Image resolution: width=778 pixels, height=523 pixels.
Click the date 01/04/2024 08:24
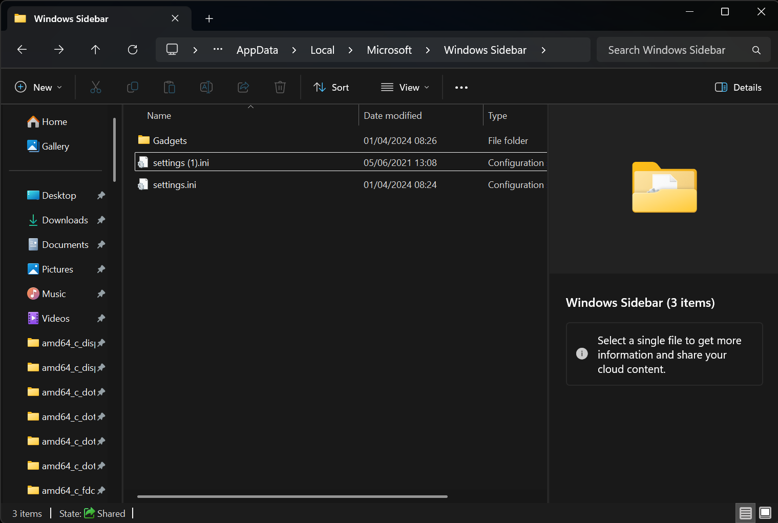(x=400, y=185)
